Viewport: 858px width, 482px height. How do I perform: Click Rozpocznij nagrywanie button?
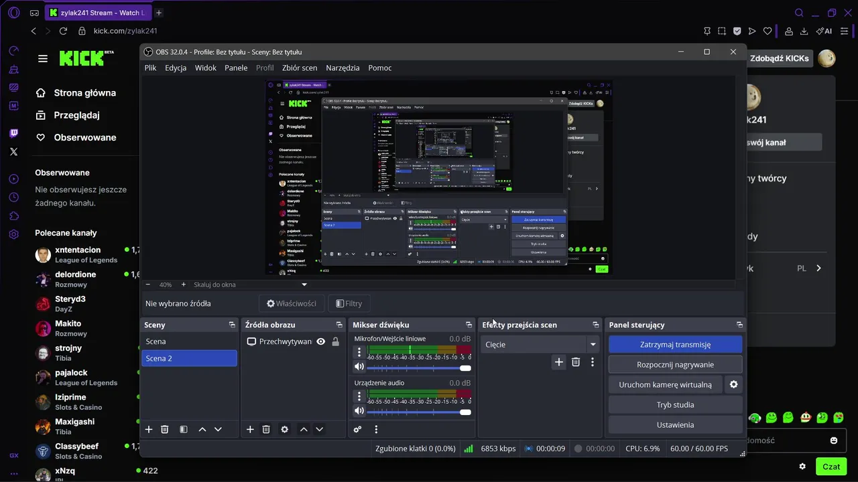click(675, 365)
